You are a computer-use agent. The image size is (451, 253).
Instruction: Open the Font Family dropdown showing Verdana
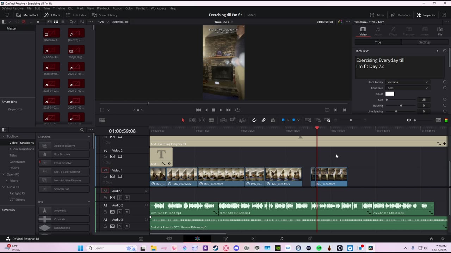click(x=407, y=82)
